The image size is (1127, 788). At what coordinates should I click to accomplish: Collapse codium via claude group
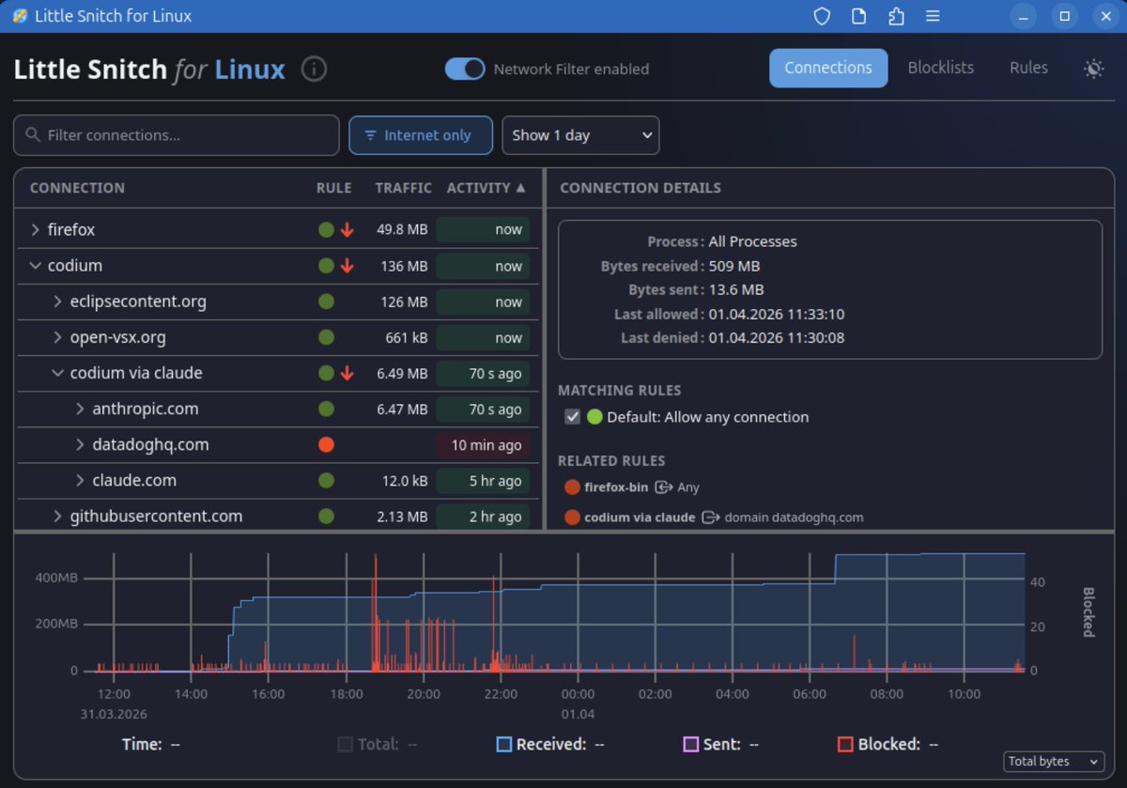pyautogui.click(x=57, y=373)
